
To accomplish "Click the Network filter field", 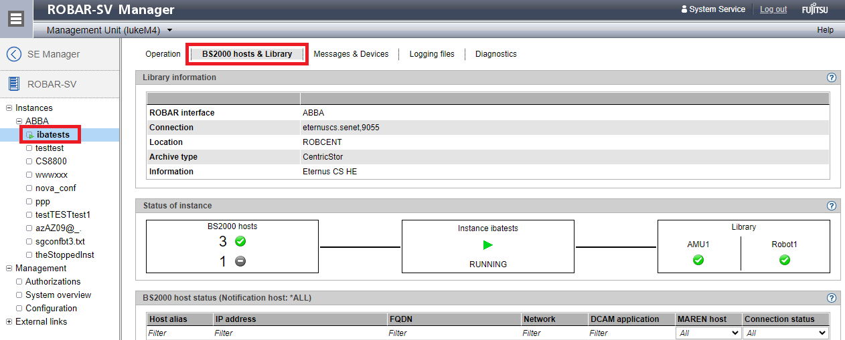I will point(554,333).
